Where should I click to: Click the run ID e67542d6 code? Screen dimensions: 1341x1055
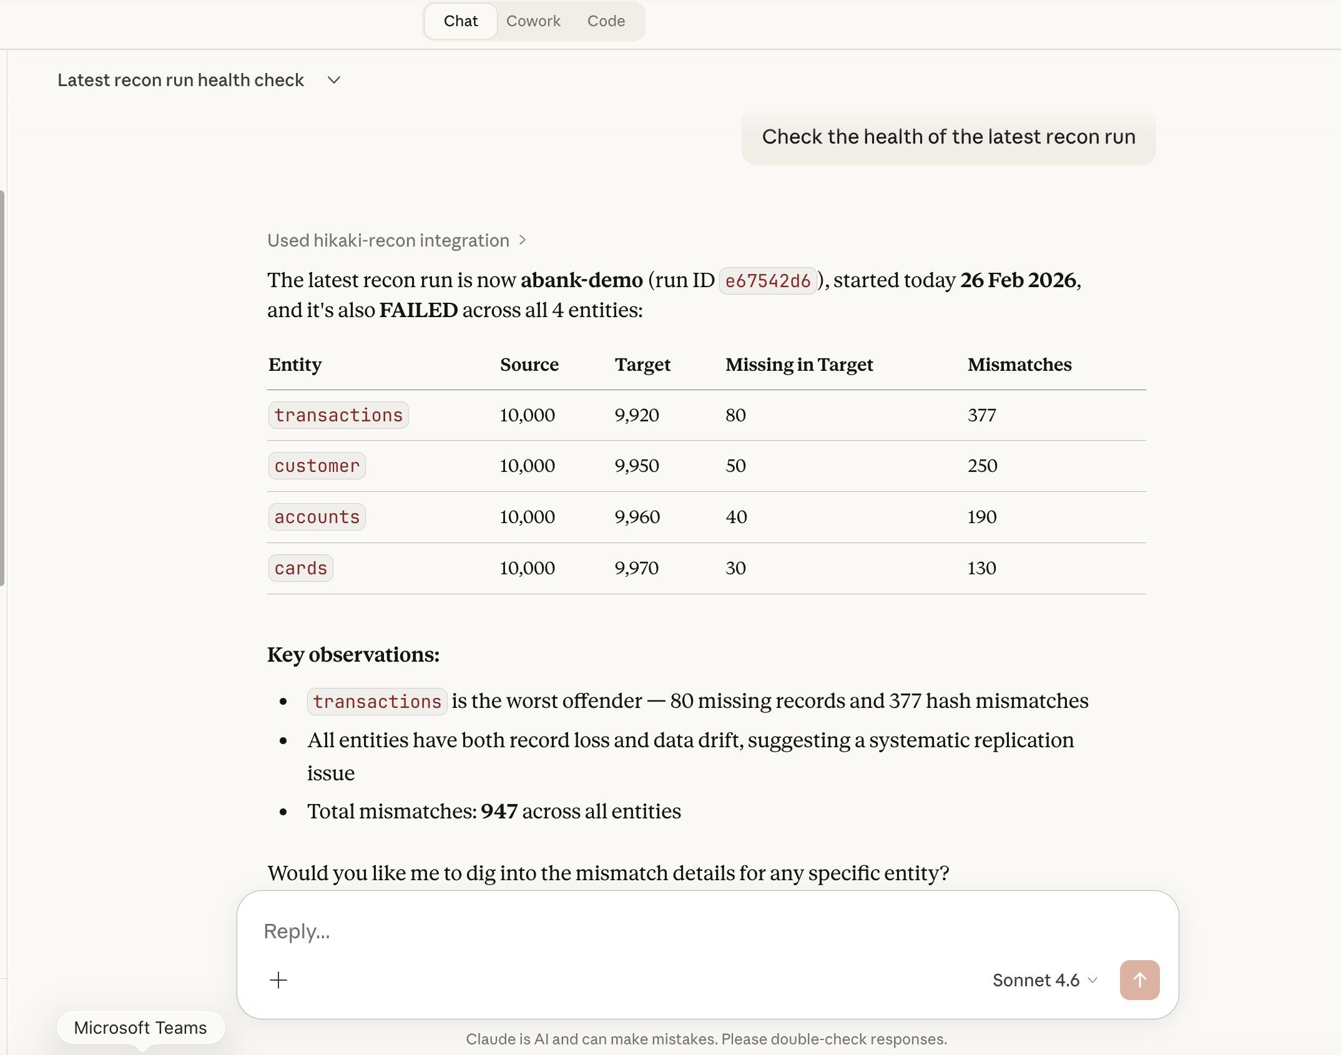click(x=768, y=281)
